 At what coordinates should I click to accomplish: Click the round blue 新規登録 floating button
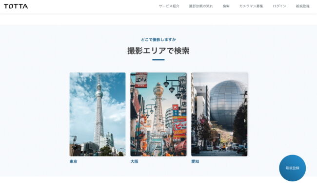tap(292, 168)
